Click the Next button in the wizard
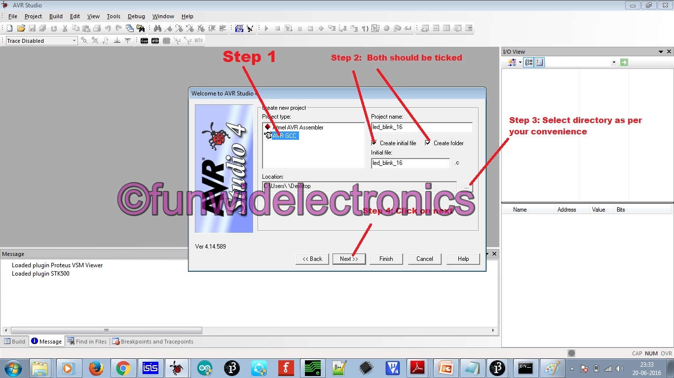The image size is (674, 378). tap(349, 258)
